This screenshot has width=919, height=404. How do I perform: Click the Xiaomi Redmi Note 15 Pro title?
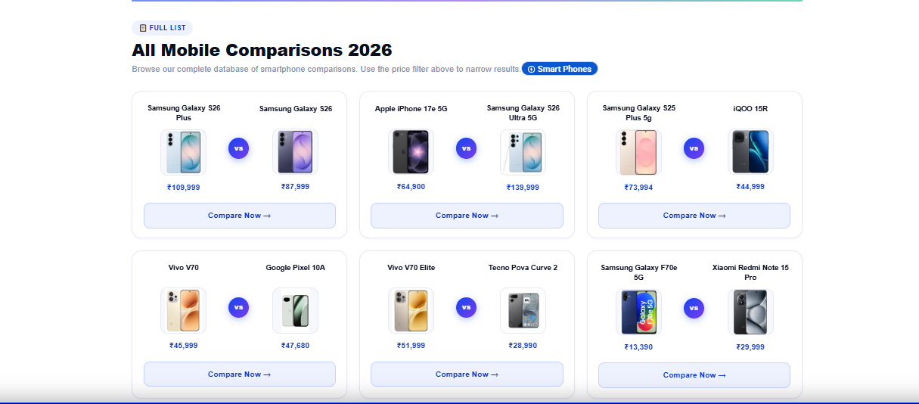(750, 272)
